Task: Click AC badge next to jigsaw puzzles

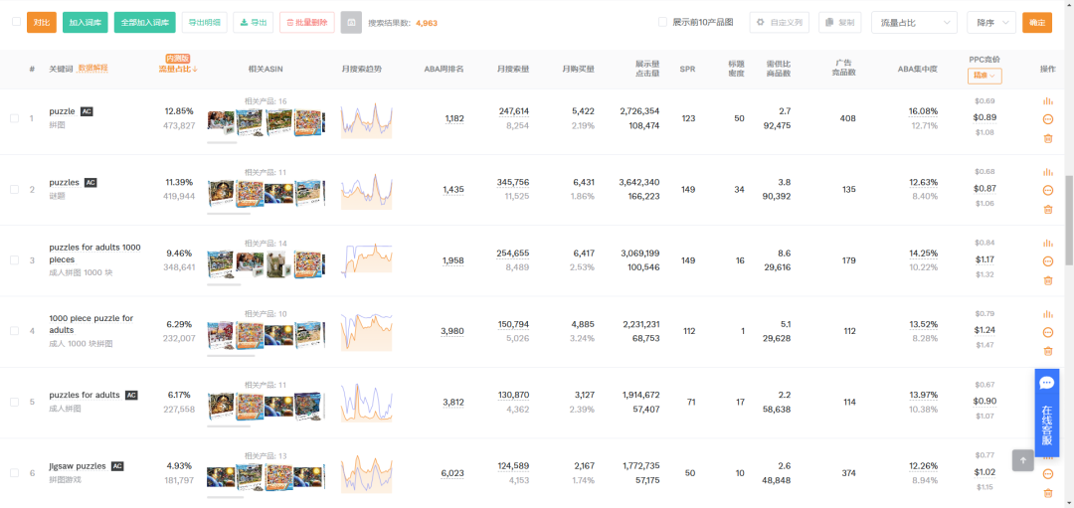Action: (x=117, y=466)
